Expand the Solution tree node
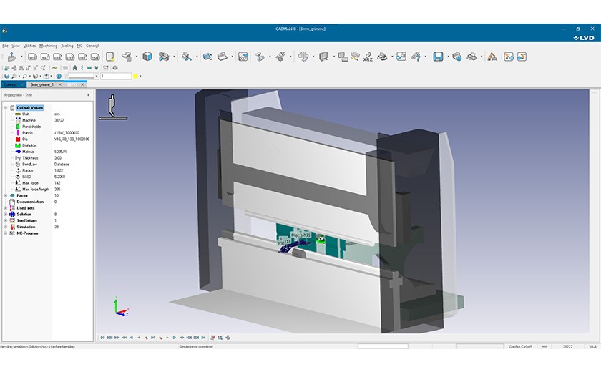Viewport: 601px width, 372px height. [x=6, y=214]
